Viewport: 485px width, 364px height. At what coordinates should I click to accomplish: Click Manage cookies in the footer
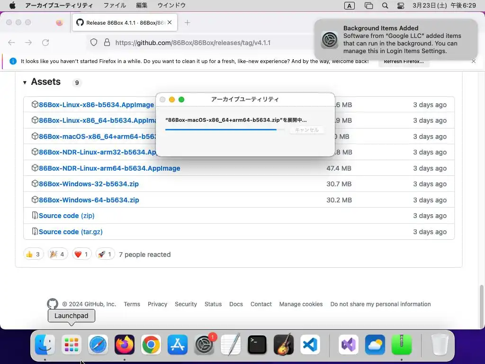(301, 304)
